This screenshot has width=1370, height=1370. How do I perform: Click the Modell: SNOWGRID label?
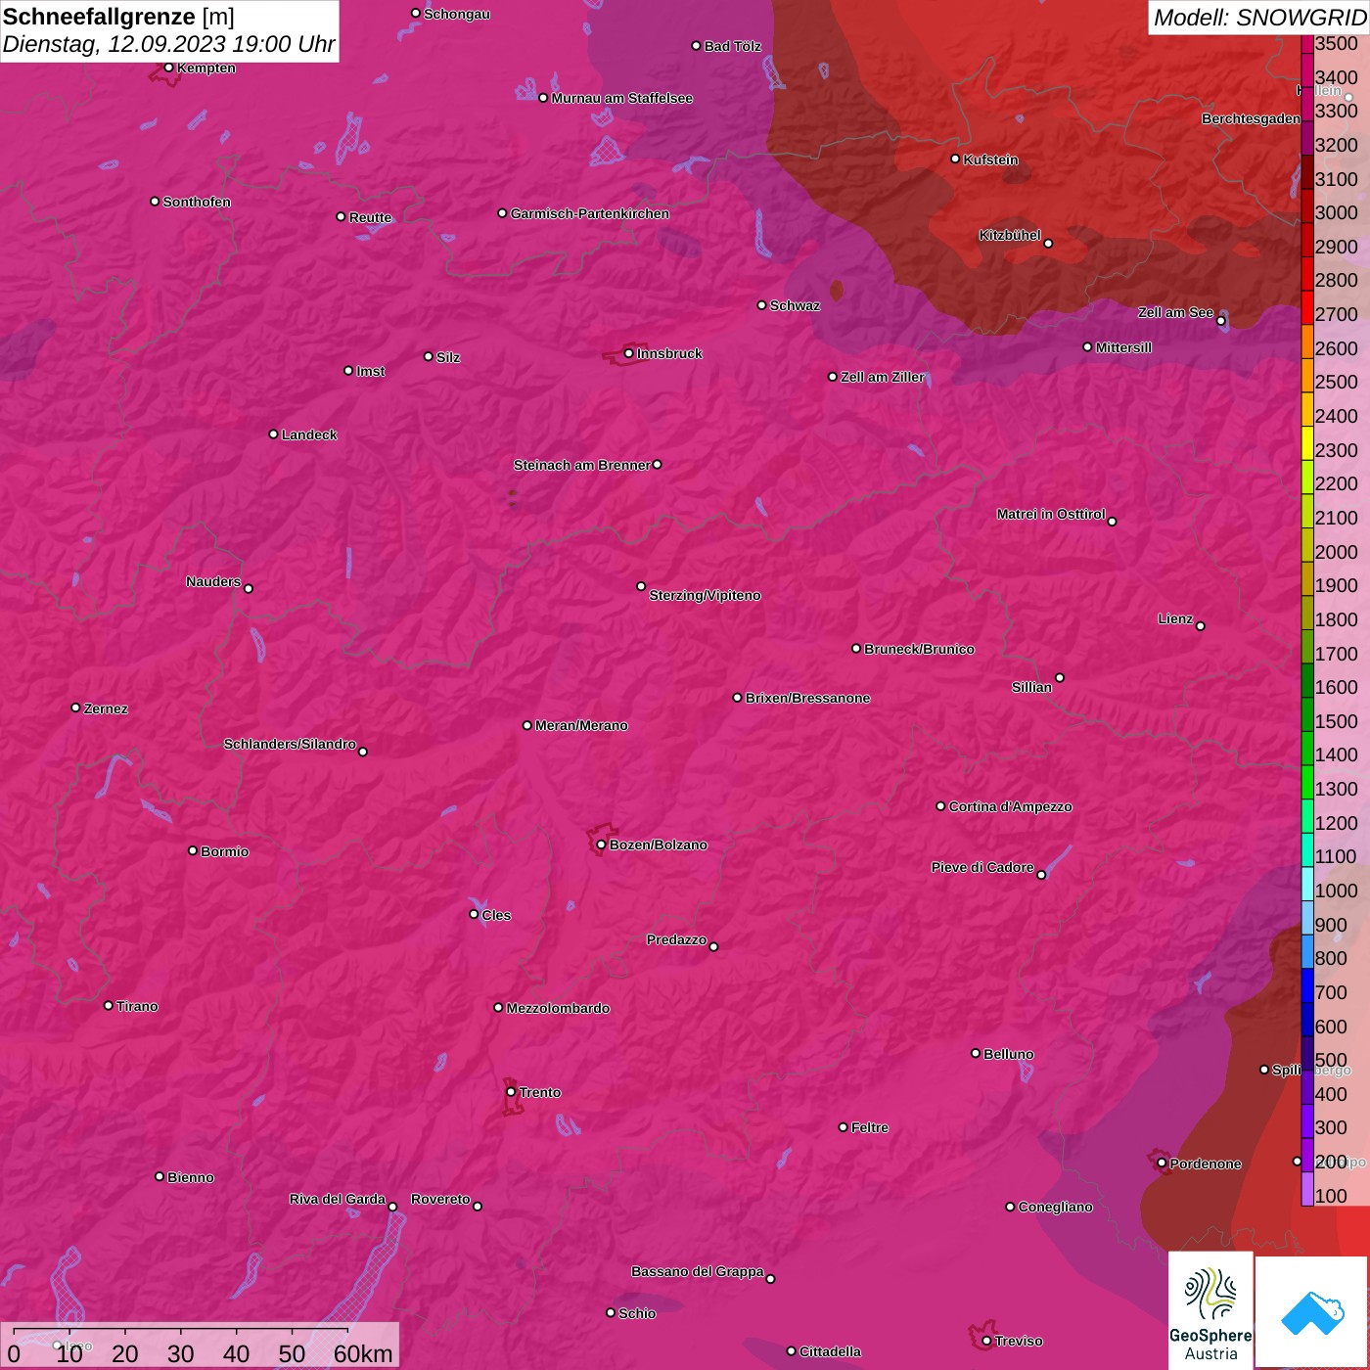(x=1259, y=17)
